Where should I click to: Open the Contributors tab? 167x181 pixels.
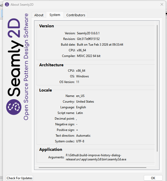[x=76, y=15]
